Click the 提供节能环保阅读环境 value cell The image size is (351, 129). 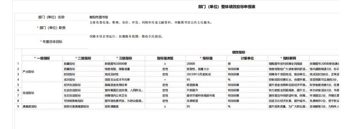pyautogui.click(x=206, y=96)
